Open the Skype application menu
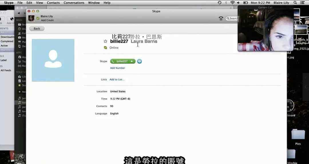 point(9,3)
